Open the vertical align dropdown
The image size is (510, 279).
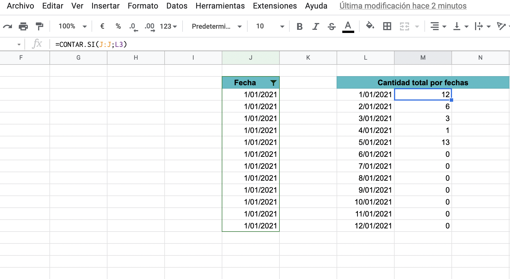click(461, 26)
